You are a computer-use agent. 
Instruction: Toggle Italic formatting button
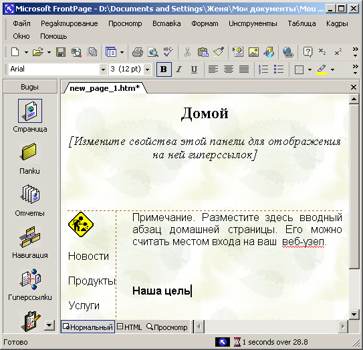tap(178, 69)
